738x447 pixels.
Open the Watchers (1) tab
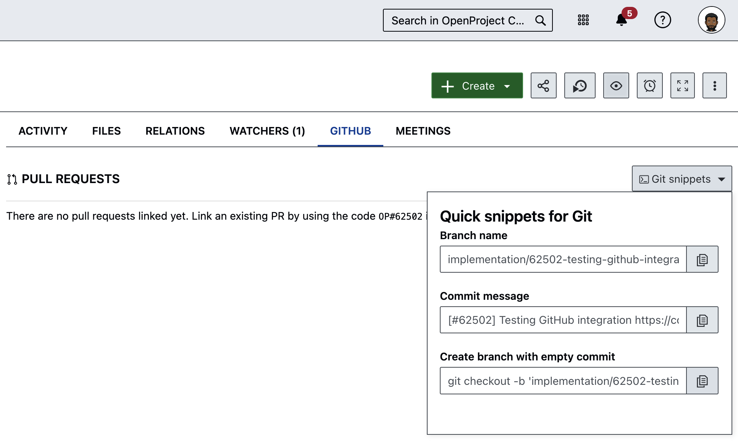(x=267, y=131)
